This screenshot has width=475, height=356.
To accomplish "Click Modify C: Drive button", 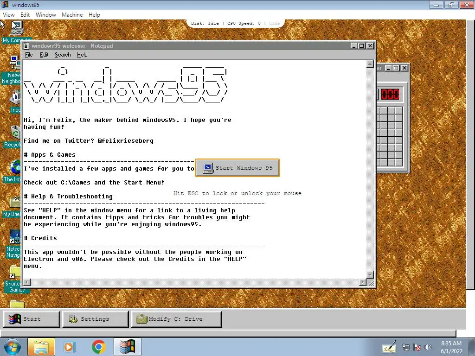I will pos(176,319).
